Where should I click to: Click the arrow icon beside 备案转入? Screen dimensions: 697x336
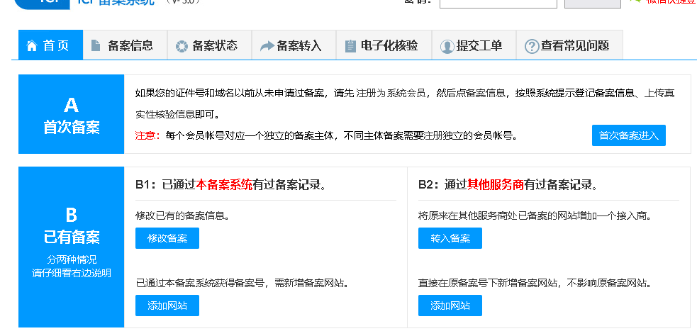[267, 46]
